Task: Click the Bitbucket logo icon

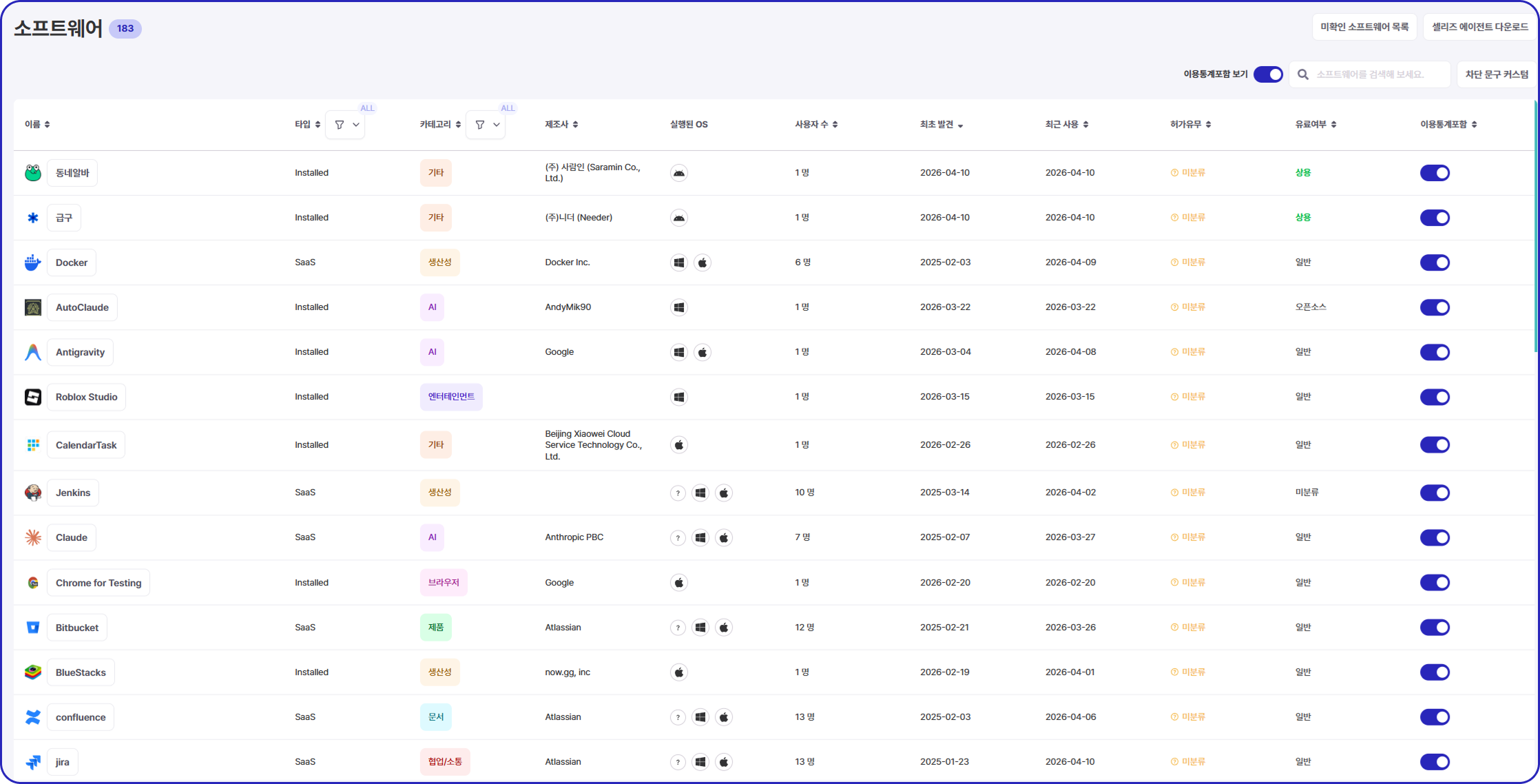Action: (x=32, y=628)
